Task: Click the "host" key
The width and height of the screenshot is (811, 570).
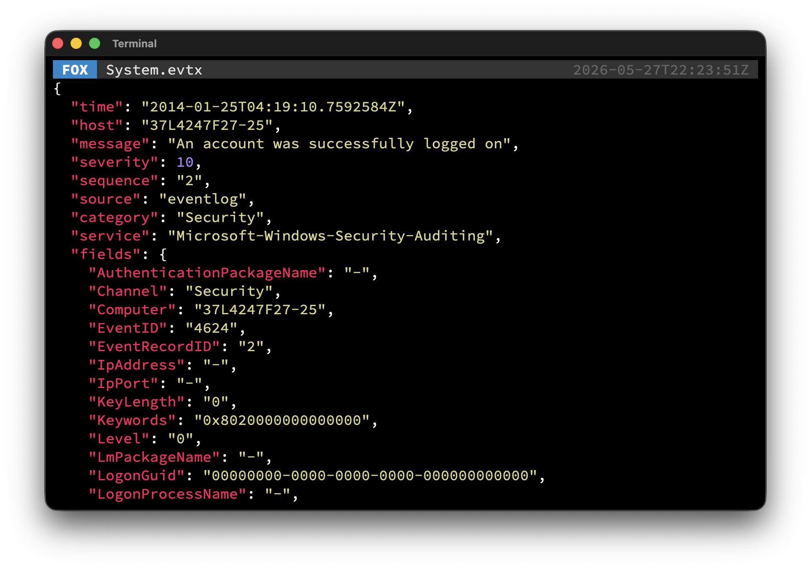Action: (97, 125)
